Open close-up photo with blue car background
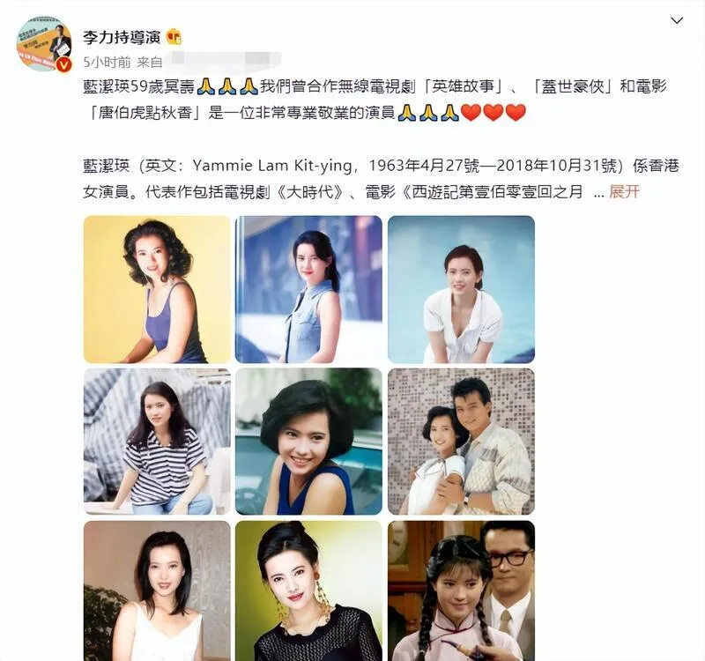The width and height of the screenshot is (705, 661). (x=308, y=442)
